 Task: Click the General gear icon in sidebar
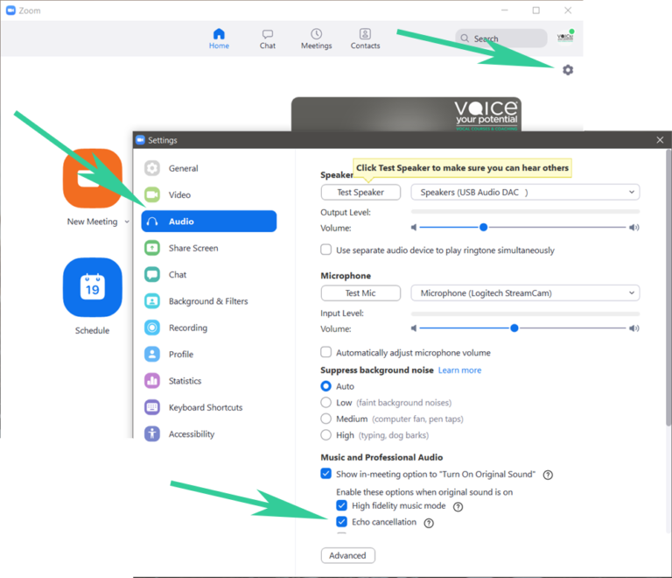point(152,168)
